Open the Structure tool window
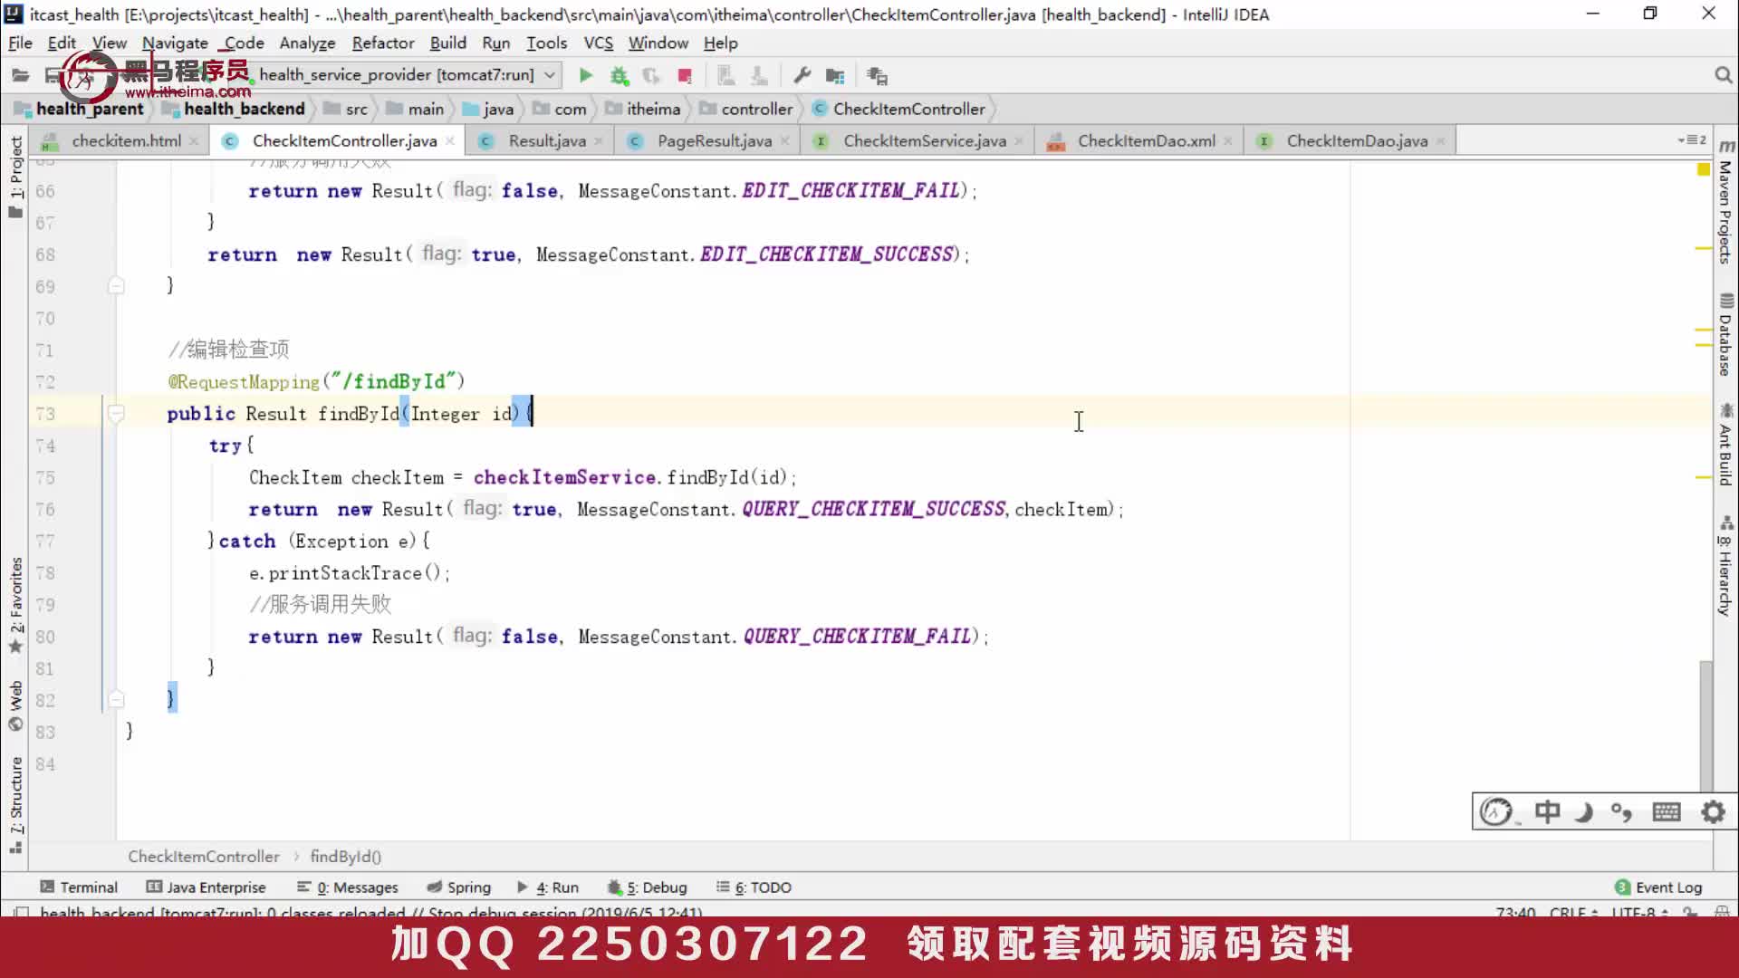The image size is (1739, 978). (x=15, y=804)
